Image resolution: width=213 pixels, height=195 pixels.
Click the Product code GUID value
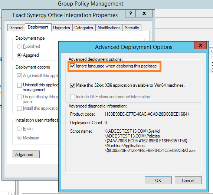pyautogui.click(x=147, y=114)
